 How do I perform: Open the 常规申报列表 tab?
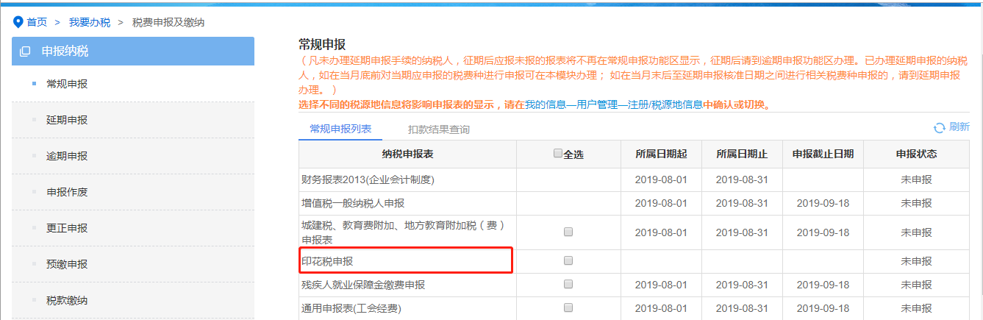(x=340, y=129)
